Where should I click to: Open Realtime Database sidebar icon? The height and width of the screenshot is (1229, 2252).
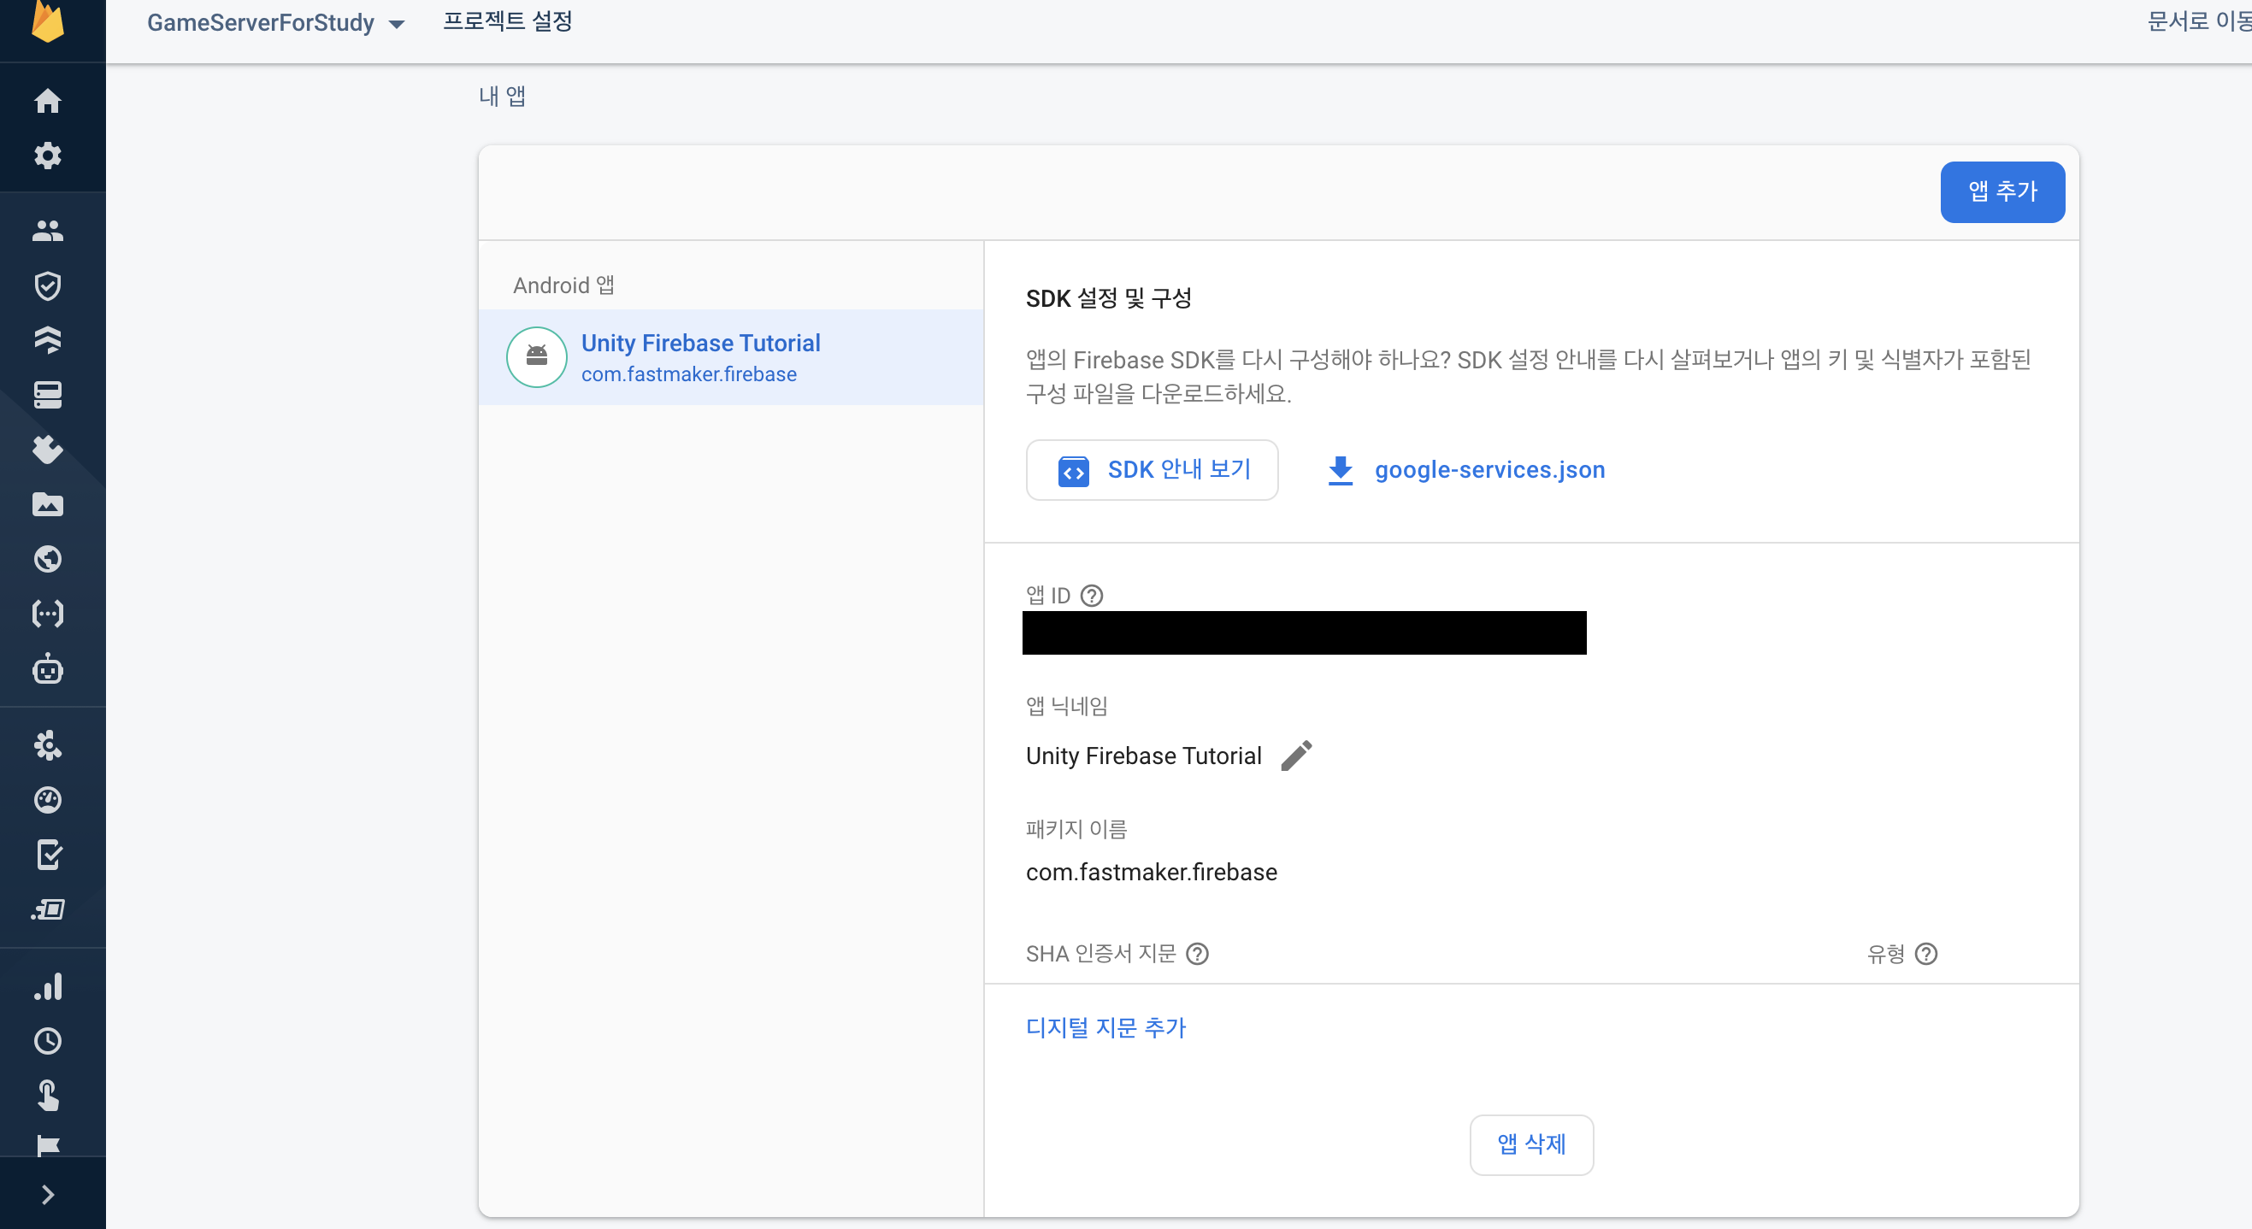click(x=47, y=395)
